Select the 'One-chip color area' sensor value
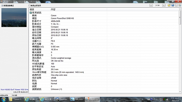This screenshot has width=182, height=102. [x=59, y=75]
